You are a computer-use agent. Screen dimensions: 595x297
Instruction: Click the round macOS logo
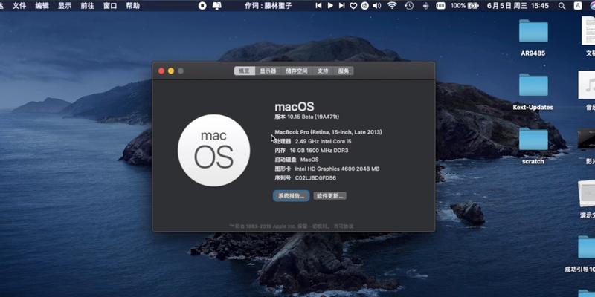[213, 151]
